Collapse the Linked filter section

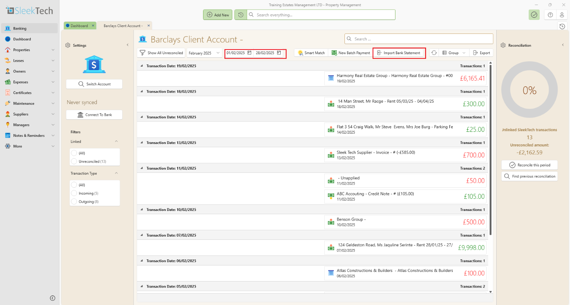(x=116, y=141)
